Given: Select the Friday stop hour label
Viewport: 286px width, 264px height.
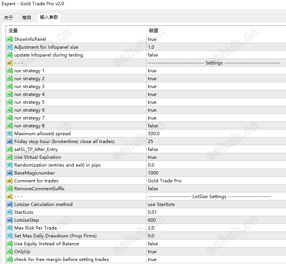Looking at the screenshot, I should [64, 142].
